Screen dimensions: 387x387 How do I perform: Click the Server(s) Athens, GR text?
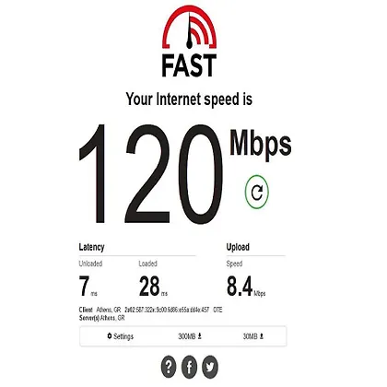coord(101,318)
